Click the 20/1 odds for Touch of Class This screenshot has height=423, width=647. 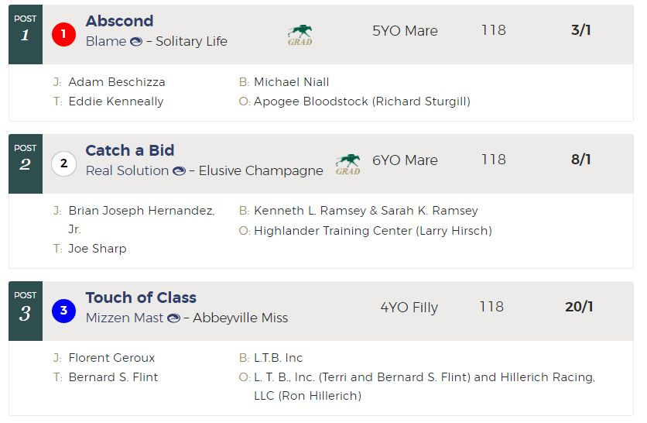pyautogui.click(x=580, y=307)
